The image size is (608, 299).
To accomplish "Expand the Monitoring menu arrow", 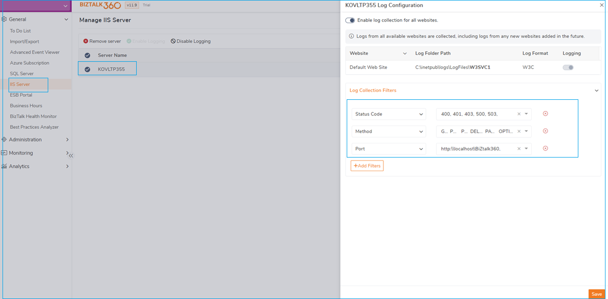I will pyautogui.click(x=67, y=153).
